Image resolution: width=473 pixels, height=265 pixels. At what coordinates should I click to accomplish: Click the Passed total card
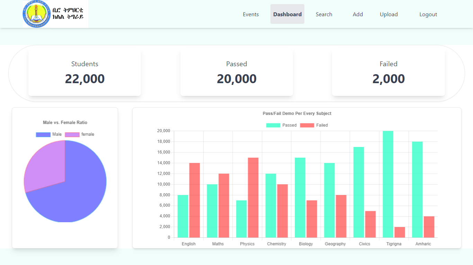[x=237, y=73]
